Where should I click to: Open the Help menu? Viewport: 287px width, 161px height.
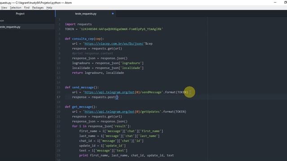49,8
